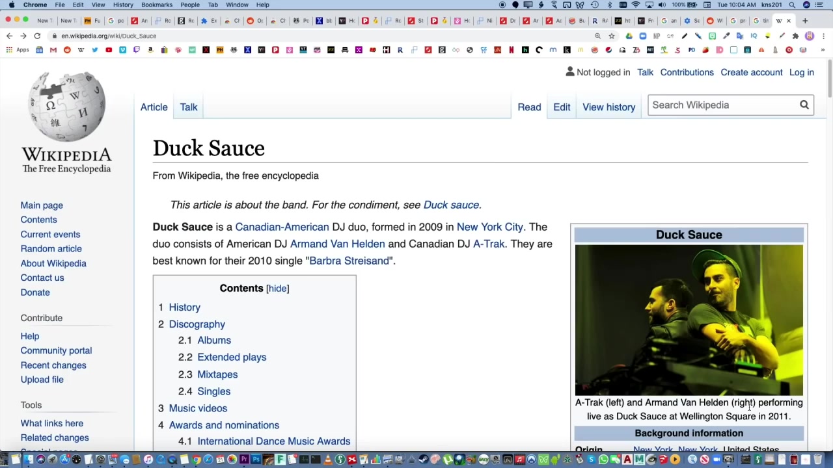Open the McDonald's bookmark
Screen dimensions: 833x468
tap(580, 50)
